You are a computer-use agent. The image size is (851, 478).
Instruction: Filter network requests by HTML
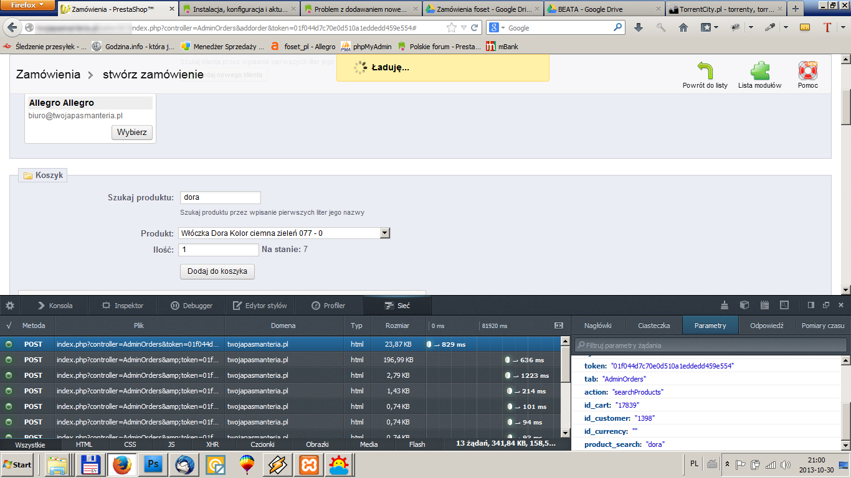[84, 444]
